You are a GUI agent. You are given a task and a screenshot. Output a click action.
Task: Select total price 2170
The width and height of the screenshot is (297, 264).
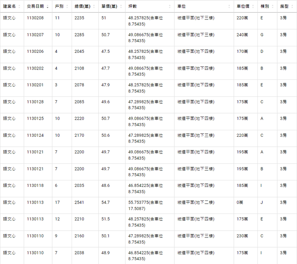click(79, 135)
